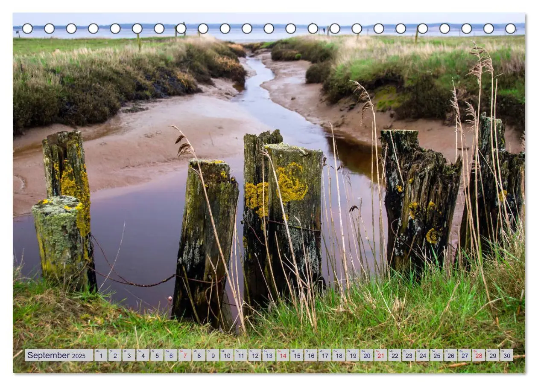Click date cell Mi 17

[325, 355]
